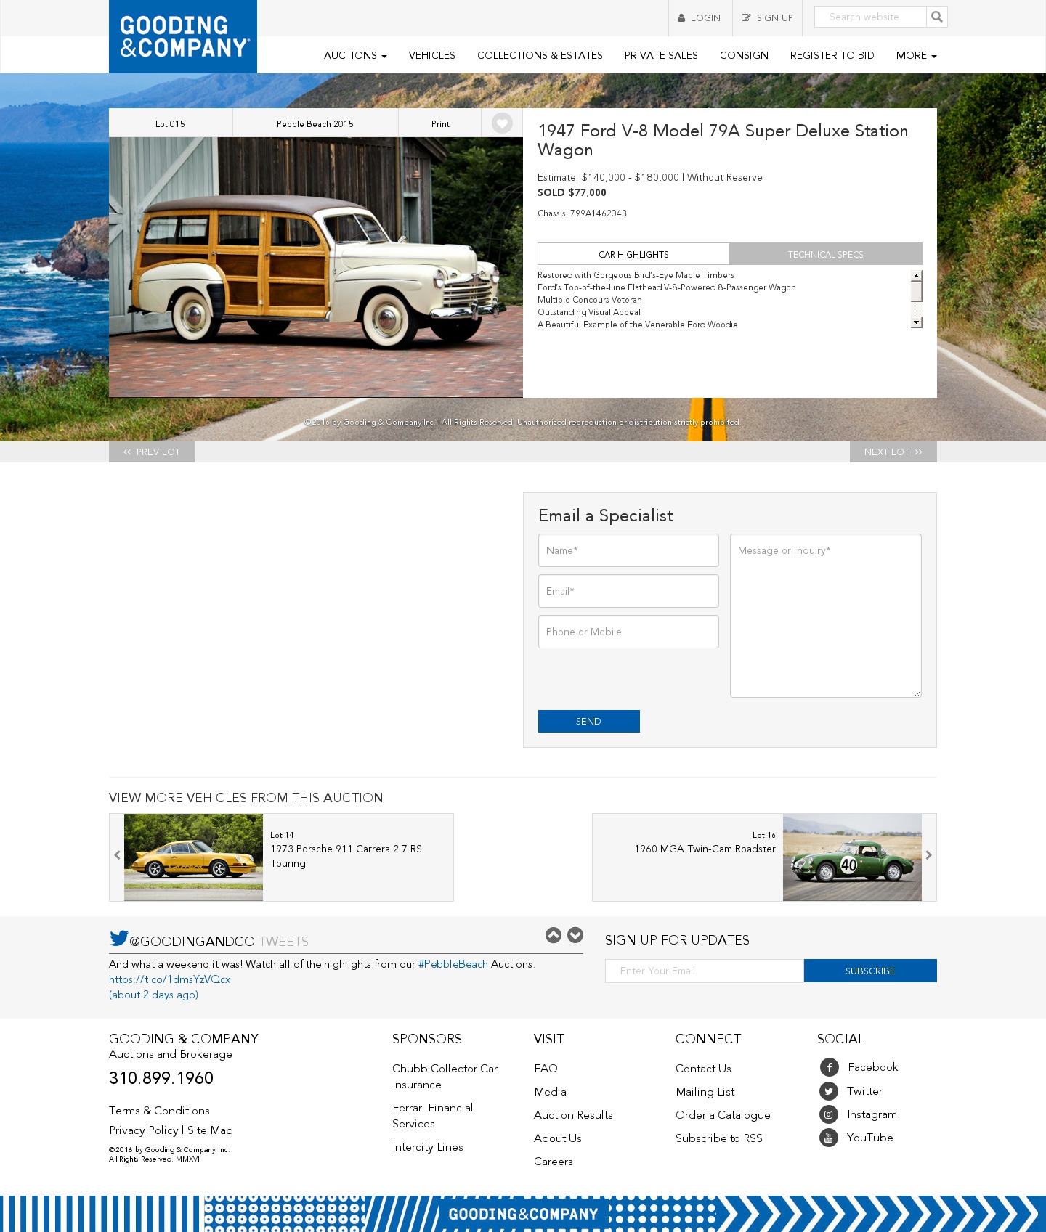Click the Enter Your Email updates field
1046x1232 pixels.
tap(705, 971)
